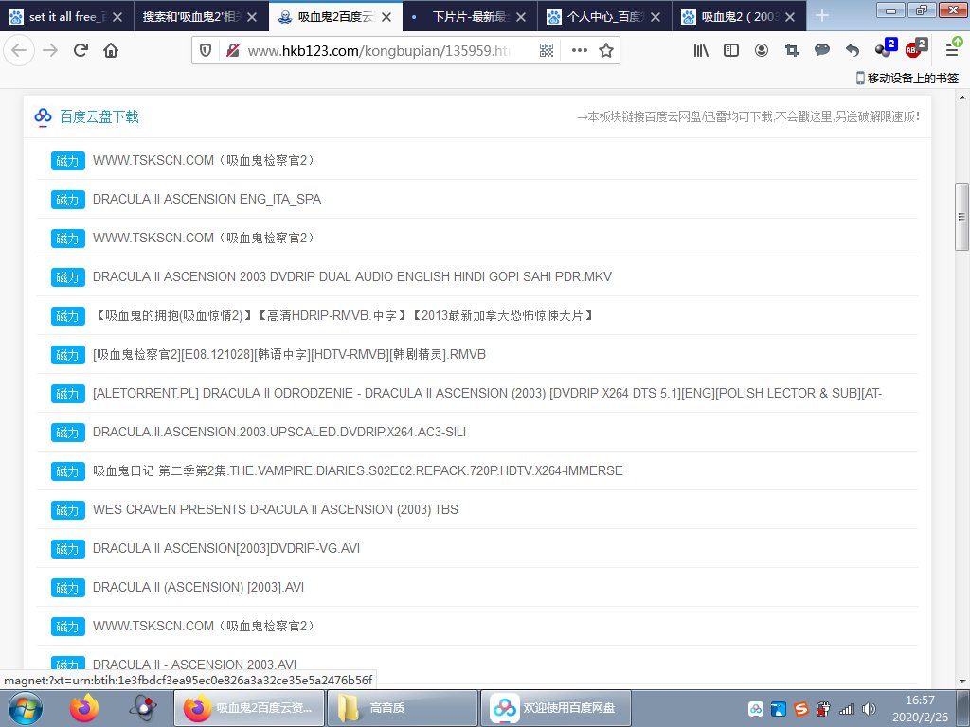Open the Firefox account icon
Image resolution: width=970 pixels, height=727 pixels.
[762, 50]
